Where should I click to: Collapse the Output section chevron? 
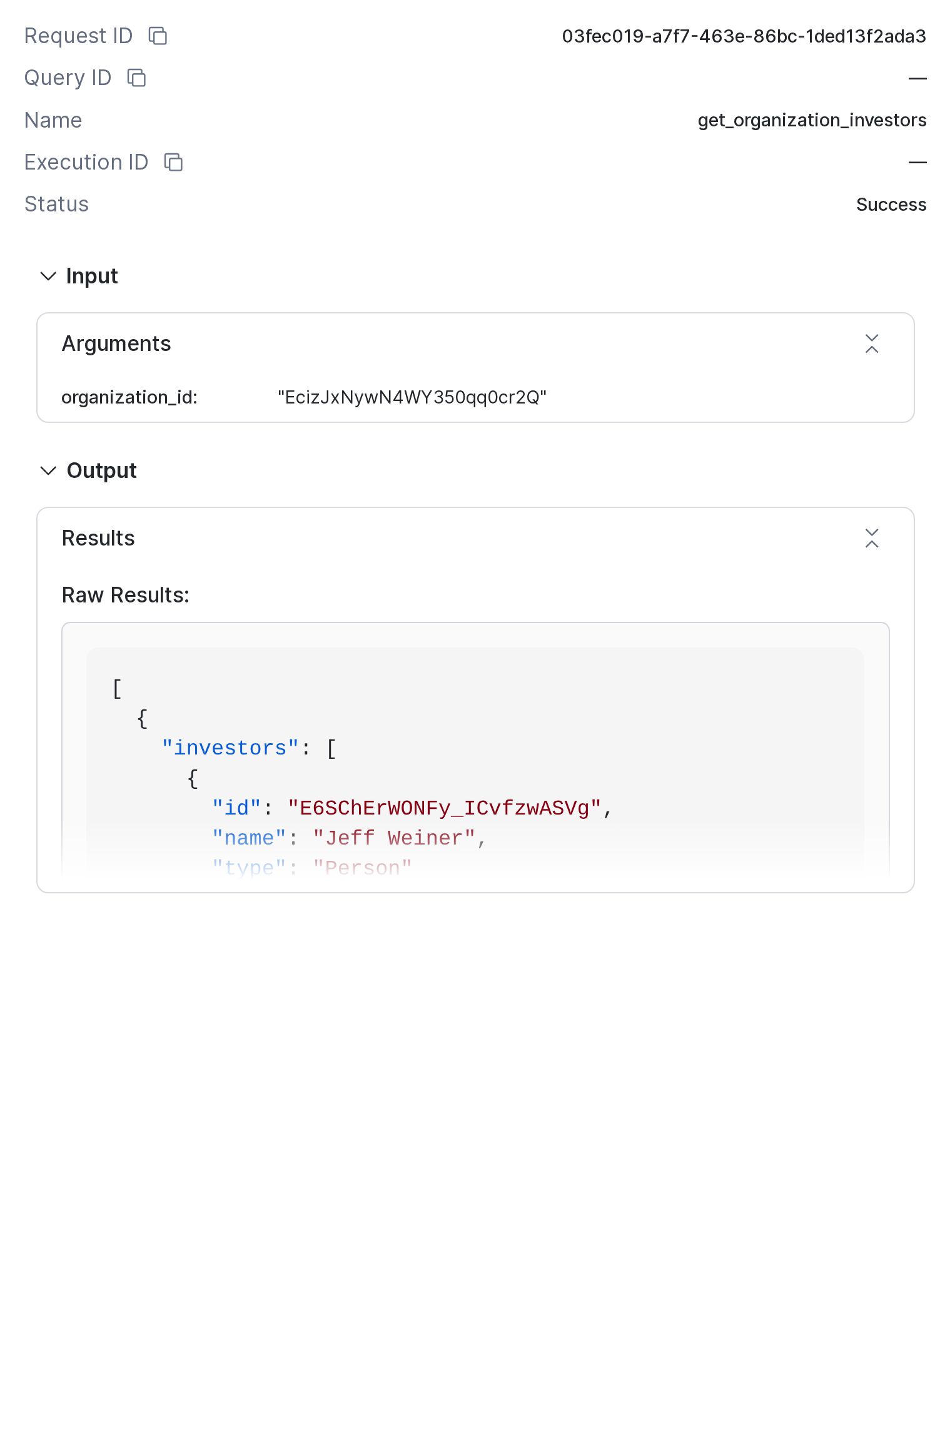48,471
